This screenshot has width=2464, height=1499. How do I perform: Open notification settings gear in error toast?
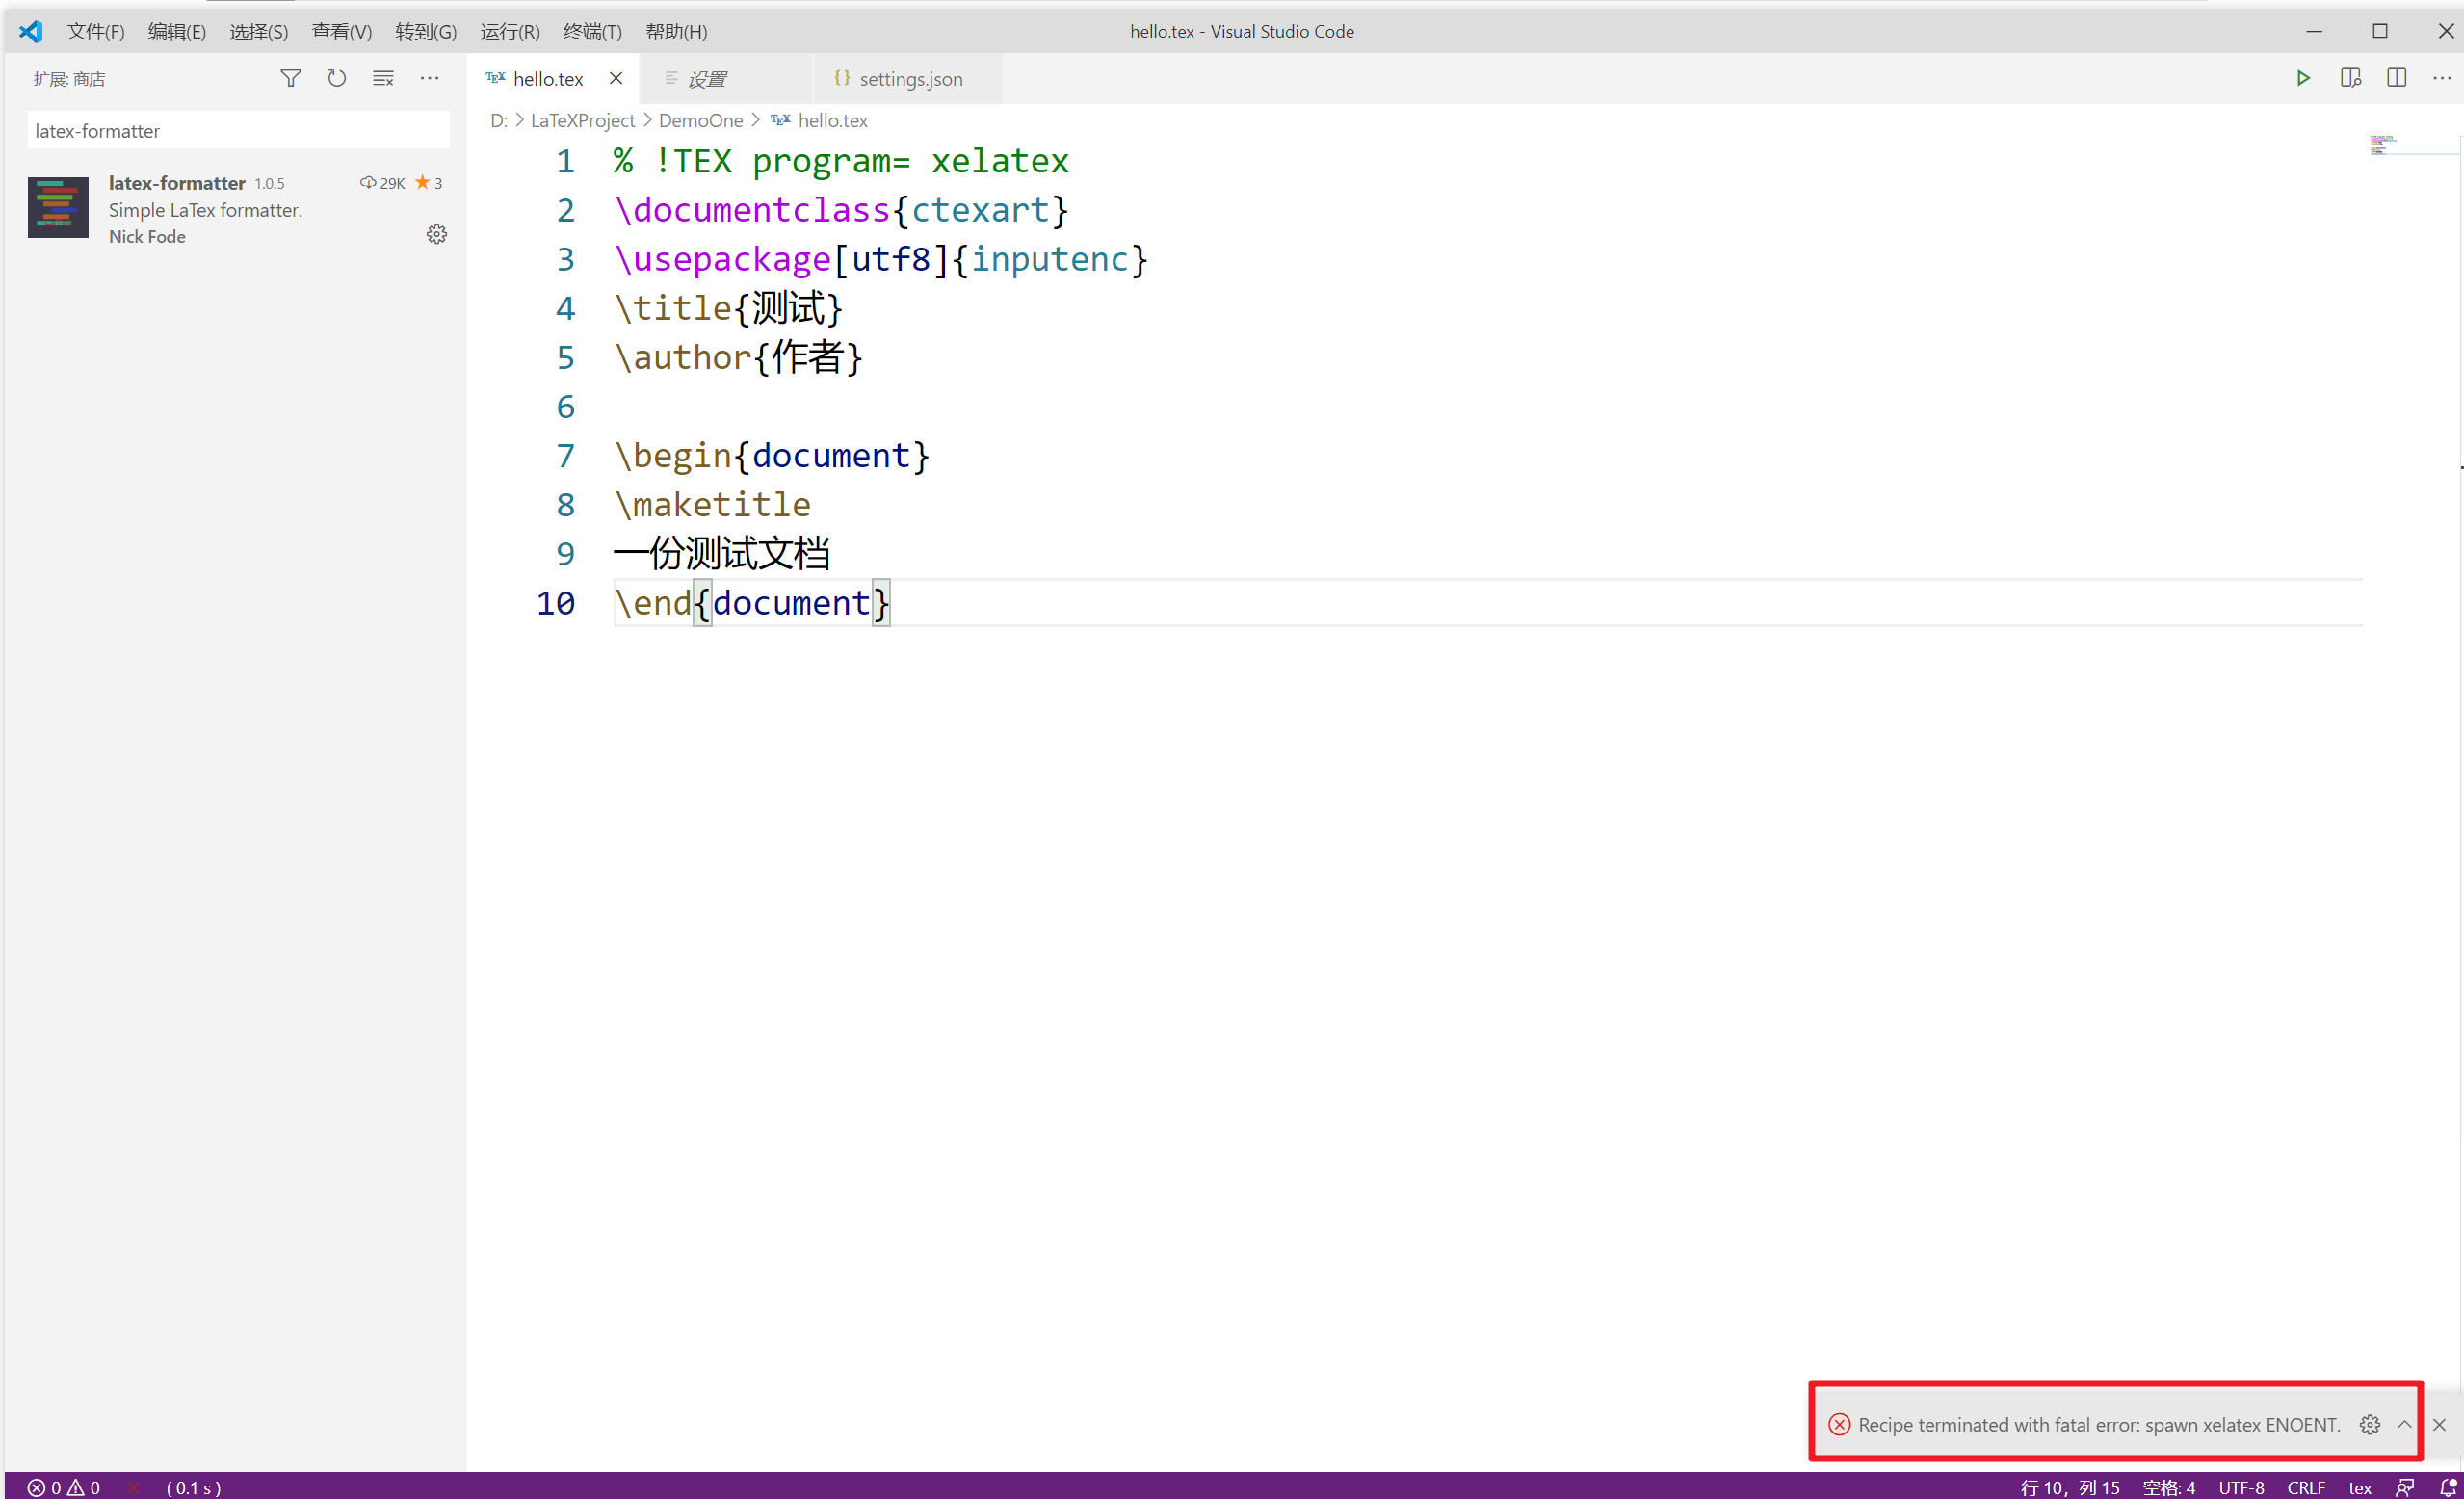(2369, 1424)
